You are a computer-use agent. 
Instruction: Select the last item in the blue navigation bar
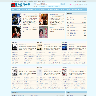pyautogui.click(x=80, y=9)
